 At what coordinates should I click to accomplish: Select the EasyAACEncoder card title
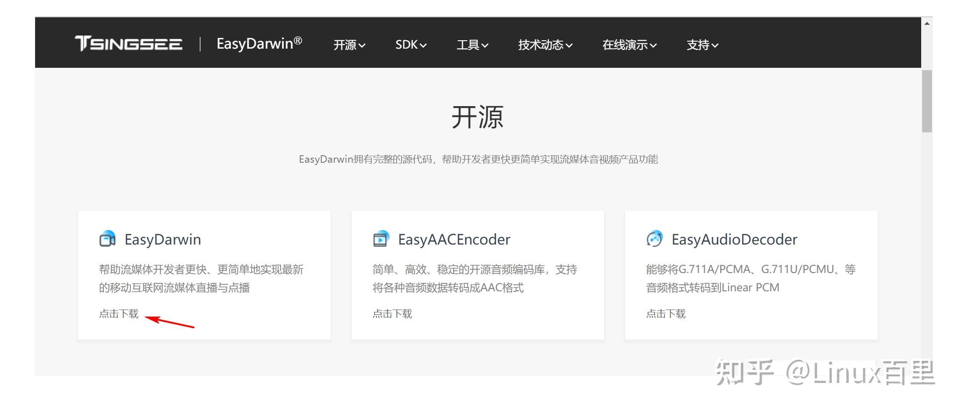454,239
